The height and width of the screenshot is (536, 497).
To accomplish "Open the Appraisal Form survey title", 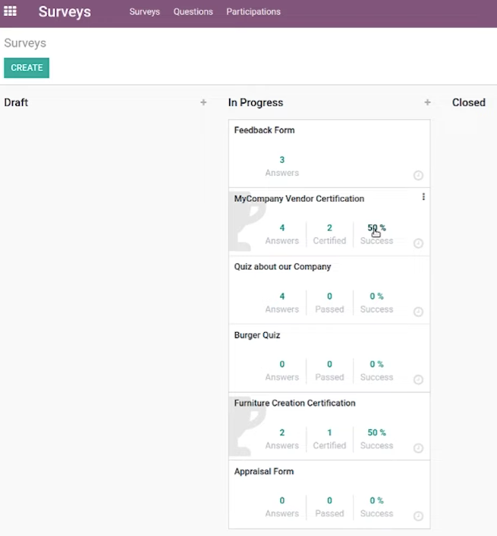I will 264,472.
